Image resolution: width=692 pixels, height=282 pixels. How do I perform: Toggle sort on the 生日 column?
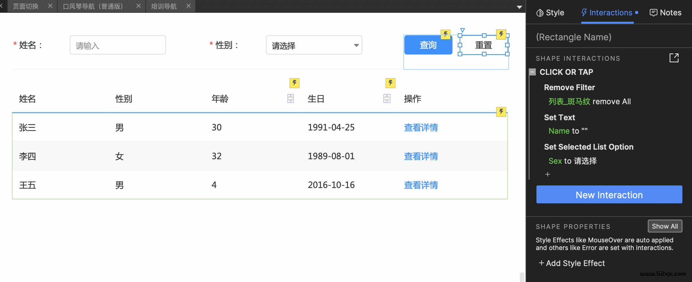[x=387, y=98]
